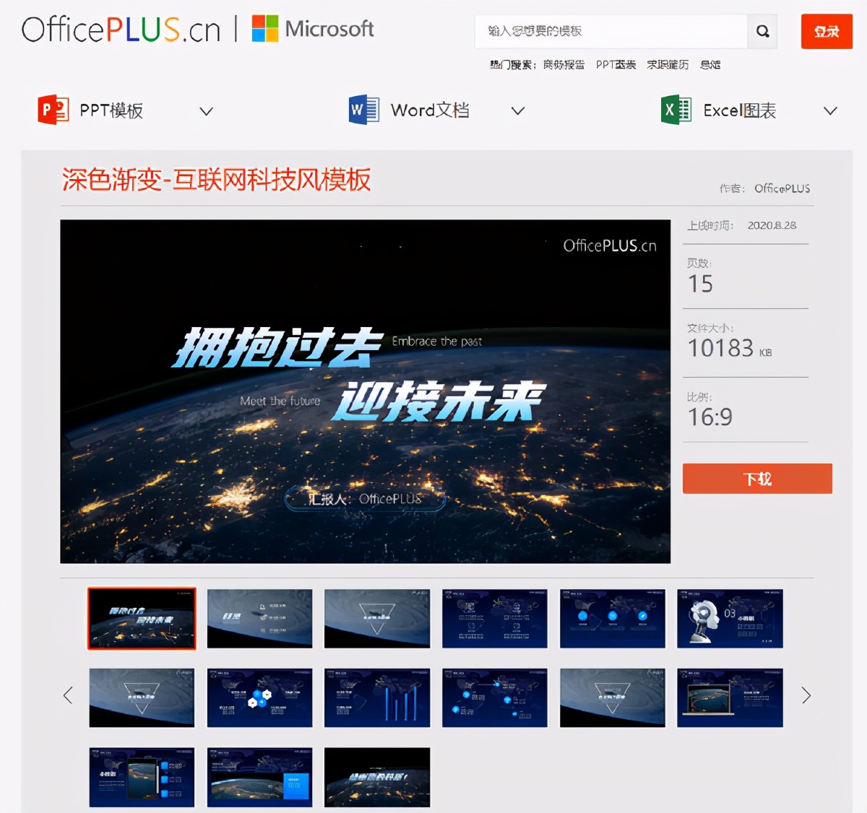
Task: Show next thumbnails with right arrow
Action: [x=806, y=695]
